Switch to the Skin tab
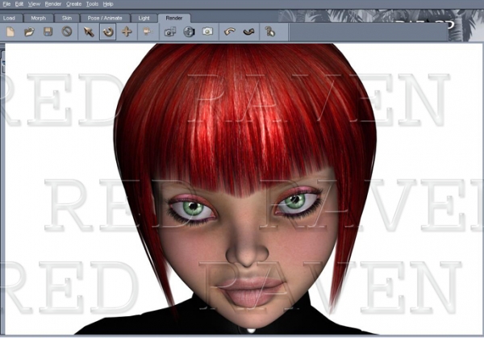Viewport: 484px width, 338px height. (x=67, y=18)
